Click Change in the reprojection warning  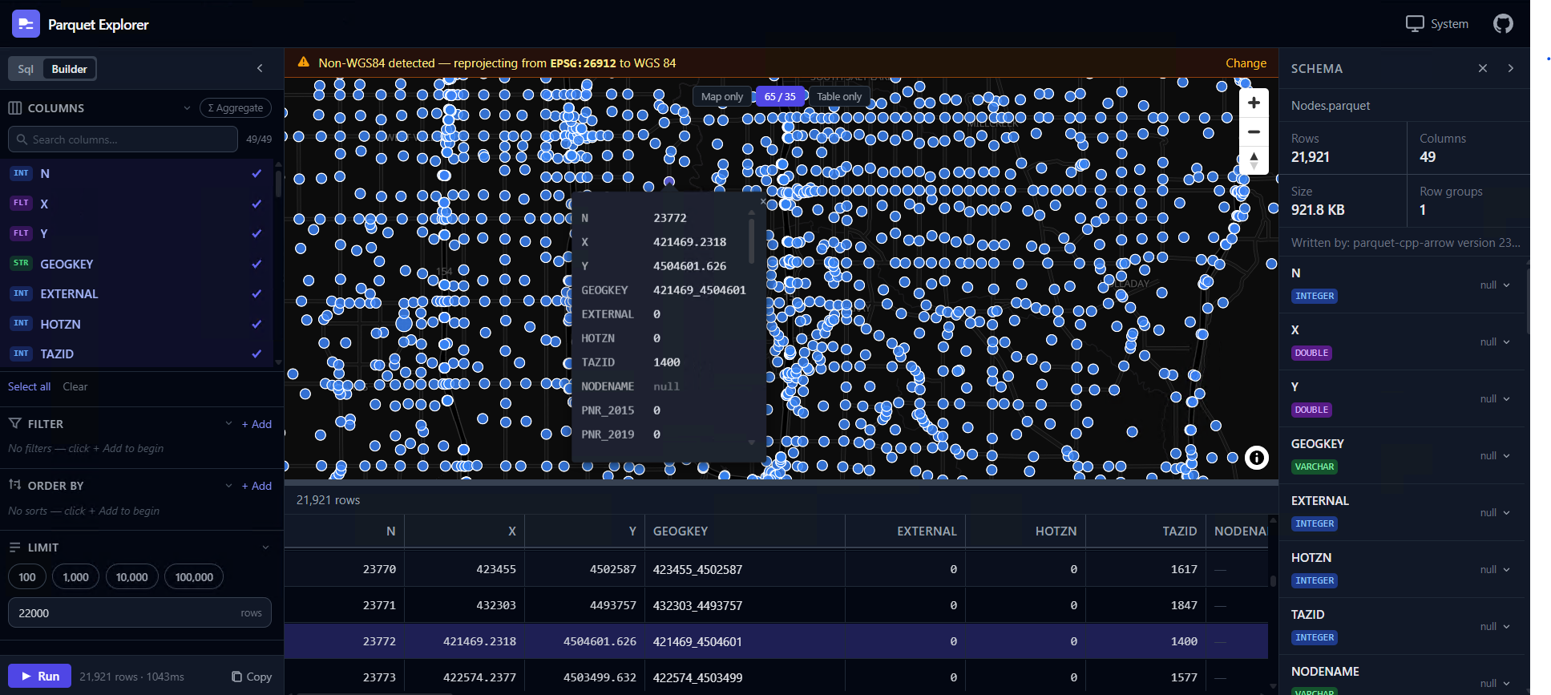coord(1246,63)
